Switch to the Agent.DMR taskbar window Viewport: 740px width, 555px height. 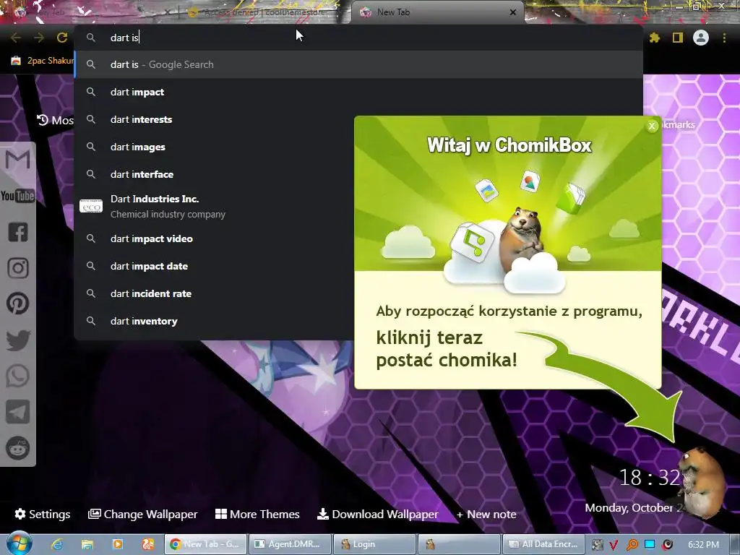pyautogui.click(x=289, y=544)
